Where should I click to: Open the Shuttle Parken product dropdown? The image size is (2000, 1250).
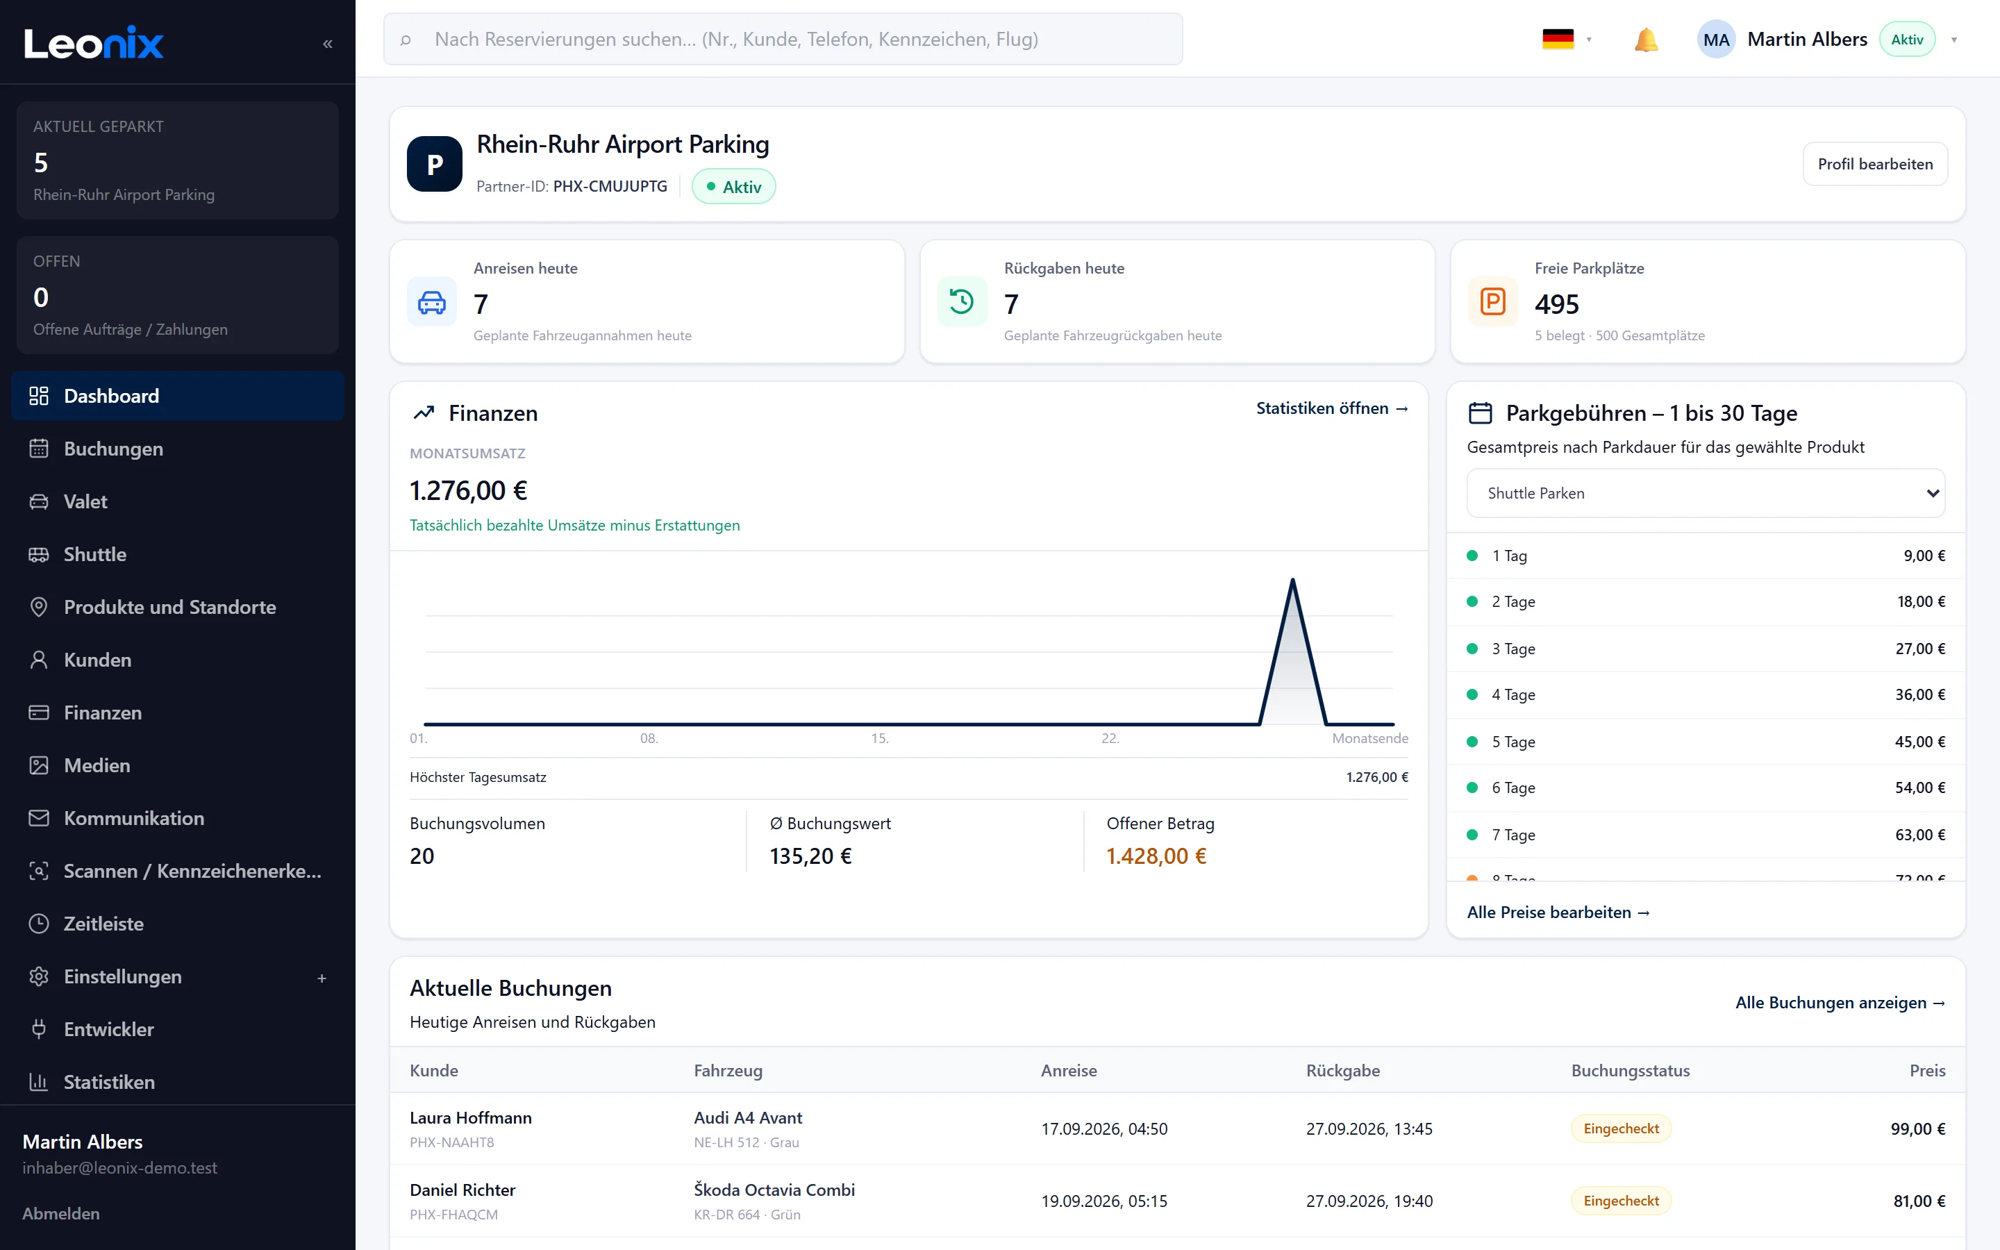(x=1705, y=494)
